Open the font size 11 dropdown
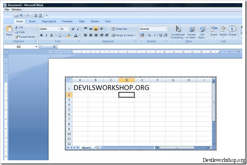This screenshot has width=247, height=165. point(68,29)
